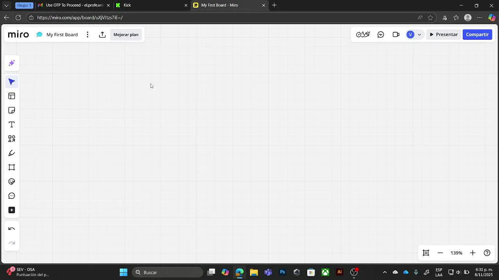Open the taskbar clock and date
The width and height of the screenshot is (499, 280).
pos(483,272)
